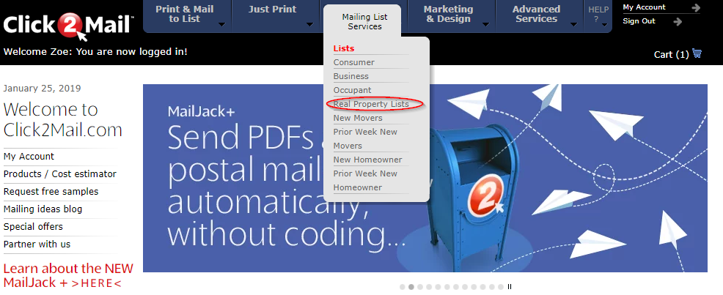Choose Business from the Lists menu
Viewport: 723px width, 295px height.
click(351, 76)
